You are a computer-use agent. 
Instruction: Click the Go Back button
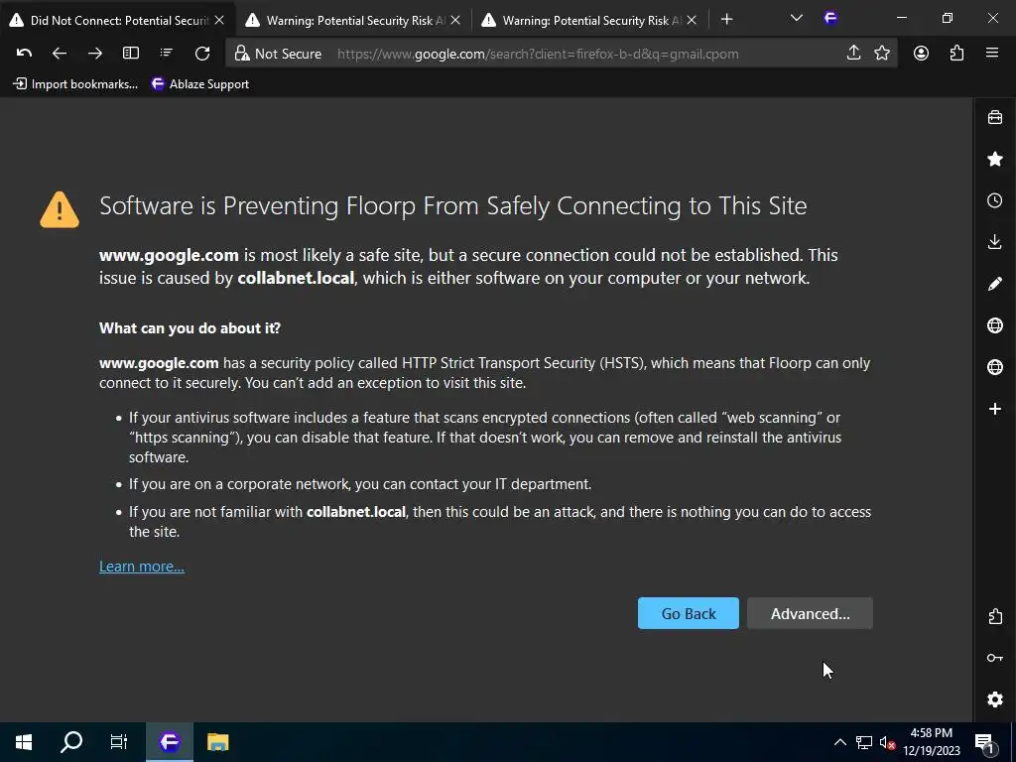(689, 613)
